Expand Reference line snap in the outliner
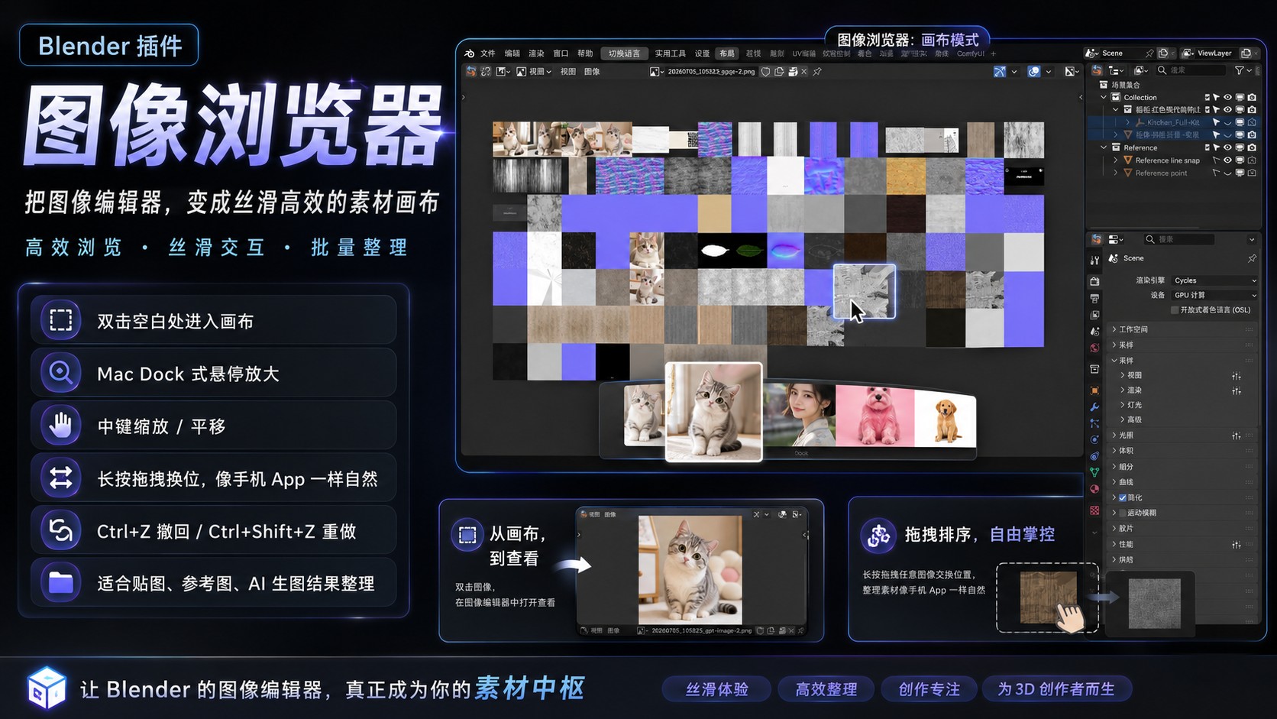 [x=1116, y=160]
